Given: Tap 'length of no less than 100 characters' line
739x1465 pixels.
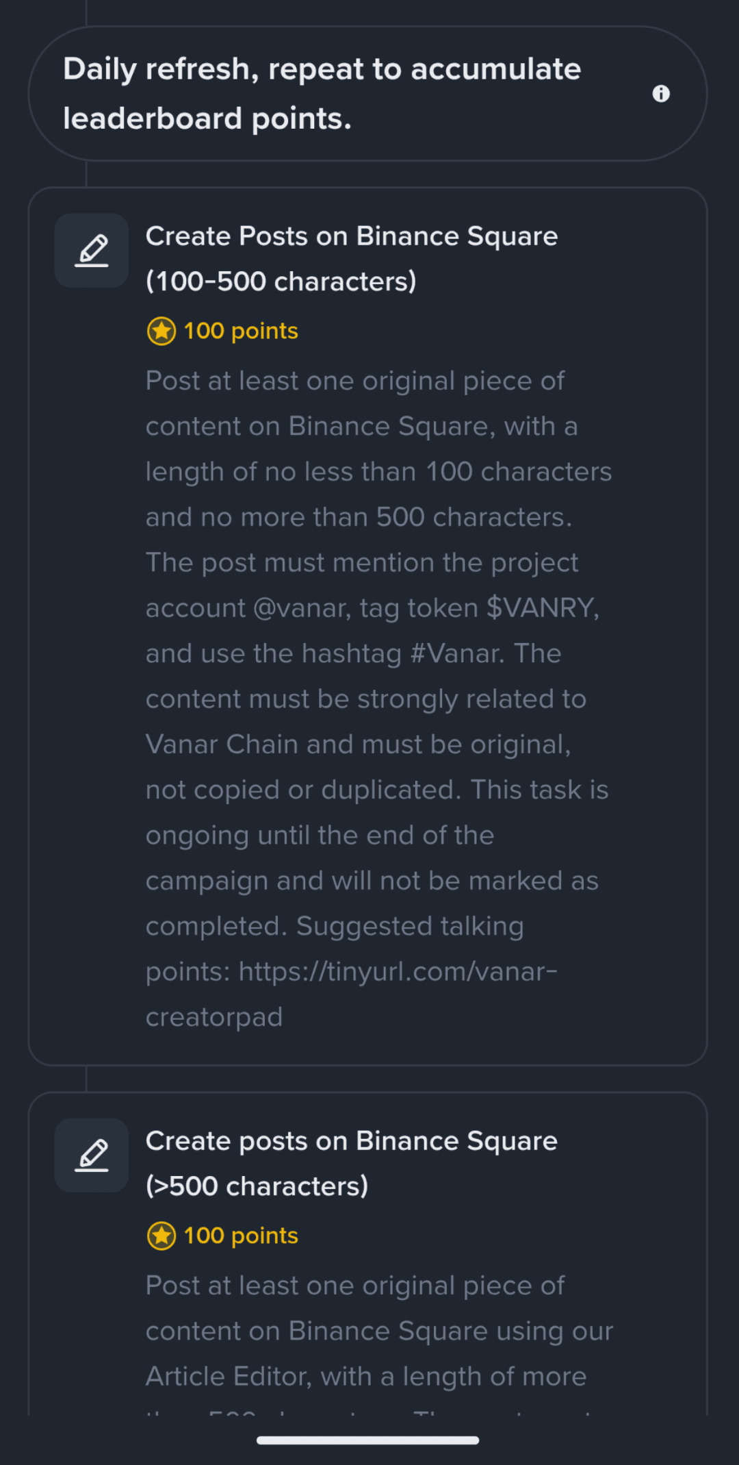Looking at the screenshot, I should click(x=378, y=472).
